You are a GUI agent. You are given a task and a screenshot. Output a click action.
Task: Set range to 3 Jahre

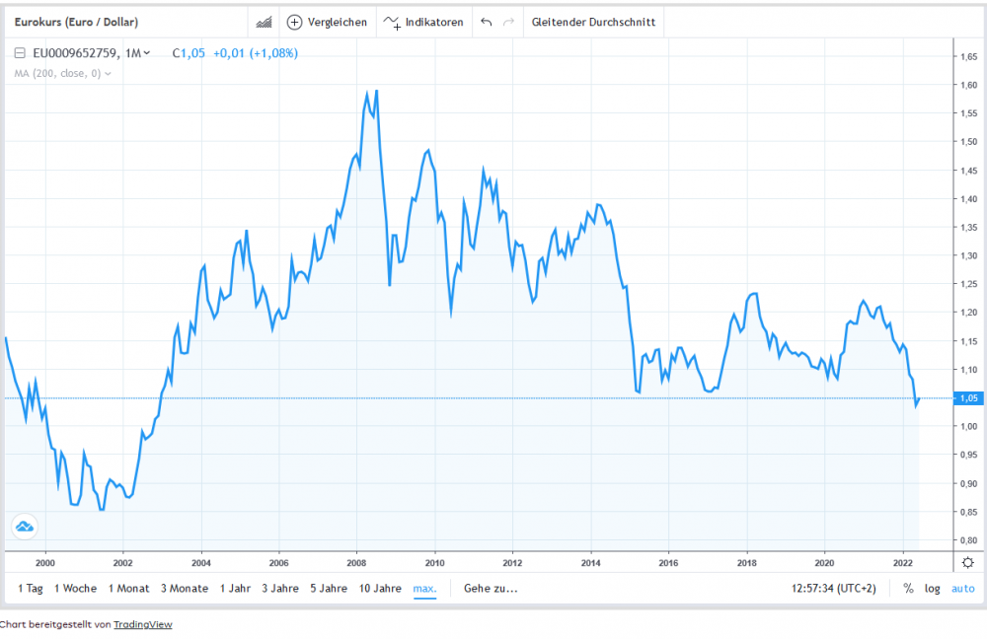coord(280,588)
